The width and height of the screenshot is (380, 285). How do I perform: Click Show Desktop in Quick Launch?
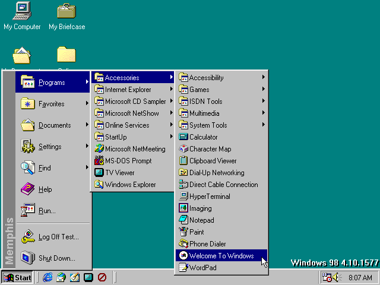pos(75,277)
